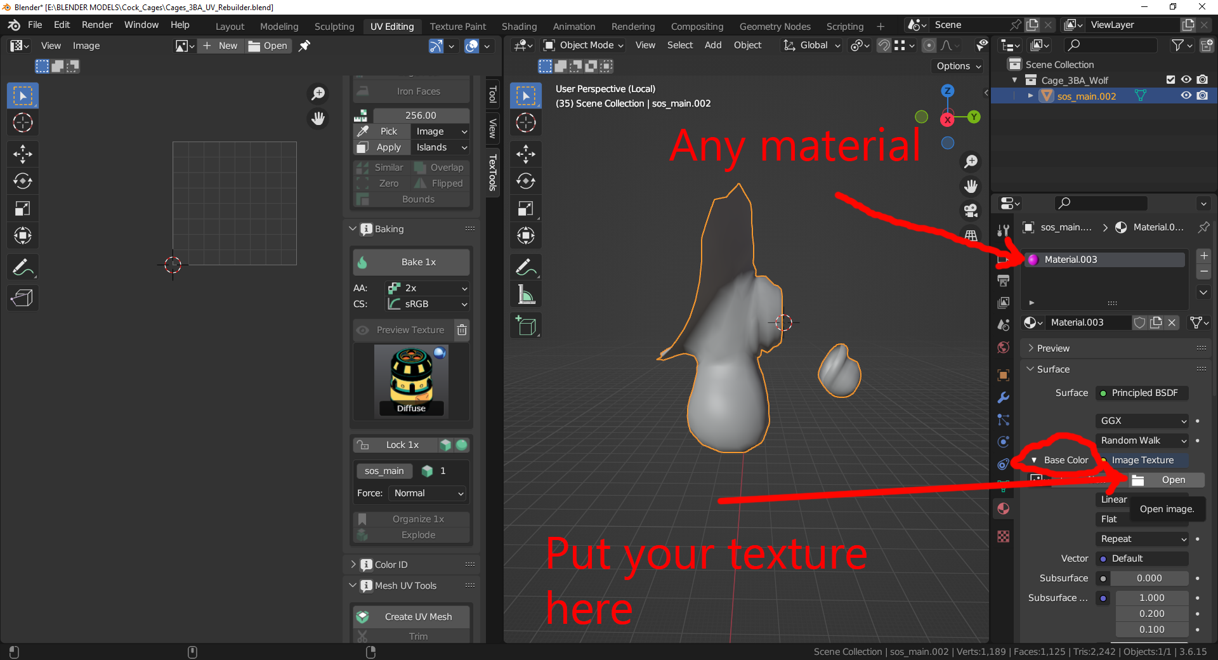Toggle proportional editing in 3D viewport
Screen dimensions: 1218x660
929,45
